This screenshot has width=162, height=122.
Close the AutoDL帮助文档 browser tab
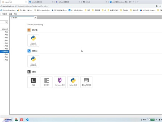[x=53, y=2]
